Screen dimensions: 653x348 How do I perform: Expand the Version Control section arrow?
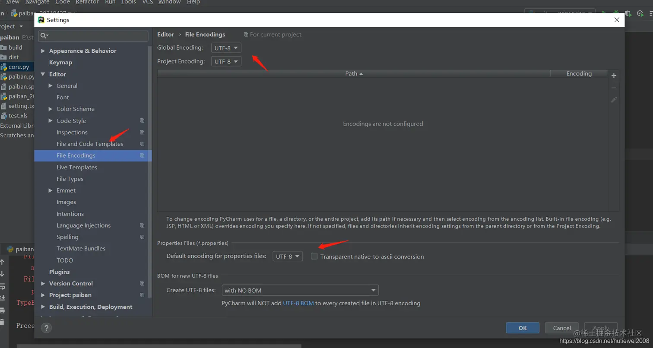coord(43,284)
